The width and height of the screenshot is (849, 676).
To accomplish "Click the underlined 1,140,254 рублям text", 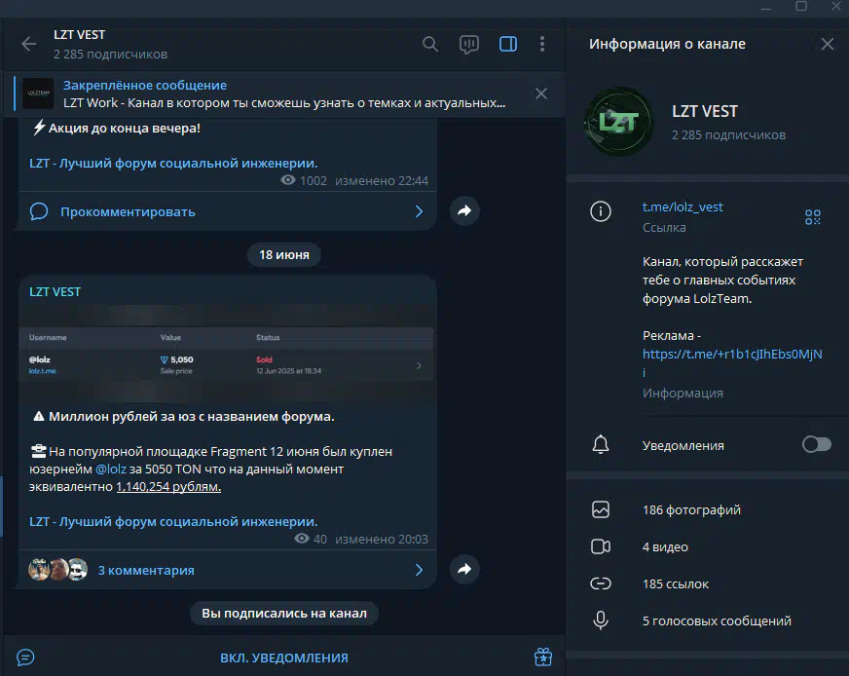I will pos(168,486).
